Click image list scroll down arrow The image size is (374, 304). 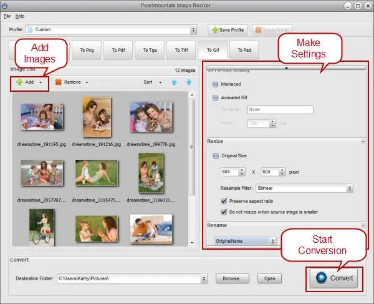(x=192, y=243)
